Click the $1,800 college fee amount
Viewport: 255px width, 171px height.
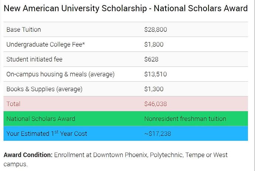tap(154, 44)
